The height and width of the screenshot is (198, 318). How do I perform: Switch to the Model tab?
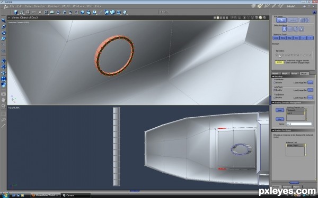coord(276,73)
